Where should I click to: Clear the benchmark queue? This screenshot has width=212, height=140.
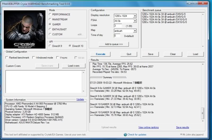pos(173,54)
